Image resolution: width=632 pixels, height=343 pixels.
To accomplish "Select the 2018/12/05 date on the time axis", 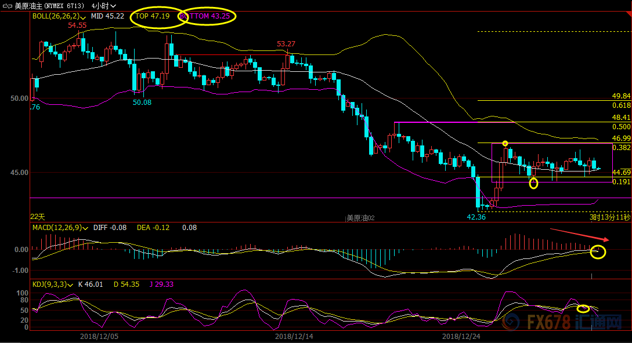I will pos(99,336).
